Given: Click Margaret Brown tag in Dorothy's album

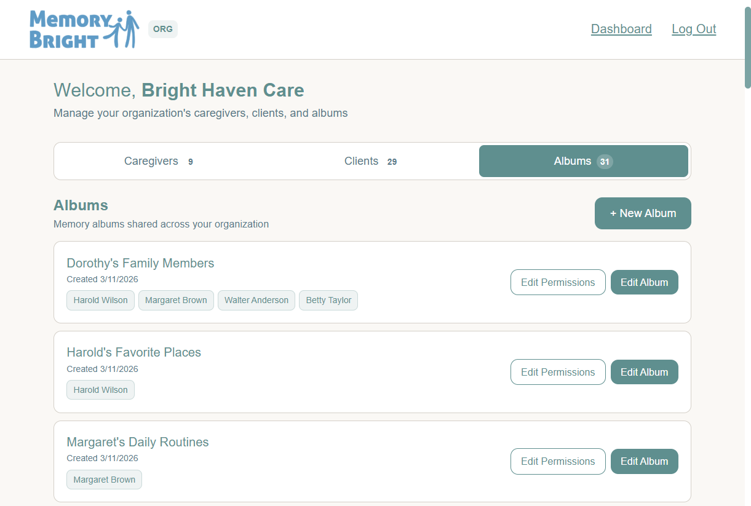Looking at the screenshot, I should coord(176,300).
